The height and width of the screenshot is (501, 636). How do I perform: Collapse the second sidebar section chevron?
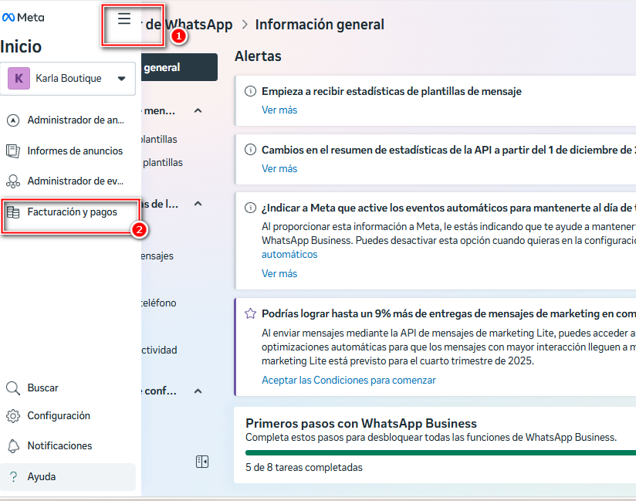tap(198, 205)
